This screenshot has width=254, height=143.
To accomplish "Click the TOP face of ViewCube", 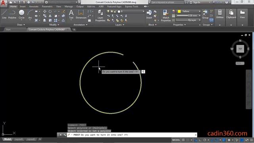I will (240, 49).
